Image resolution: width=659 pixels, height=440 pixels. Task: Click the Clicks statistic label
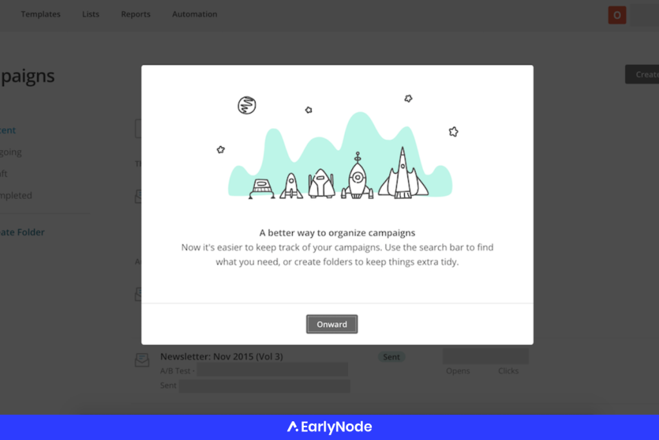(x=508, y=370)
